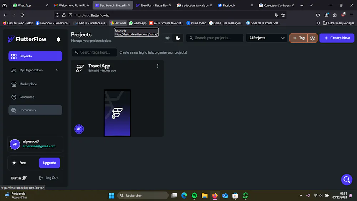Open the Firefox hamburger menu
Image resolution: width=357 pixels, height=201 pixels.
(x=351, y=15)
